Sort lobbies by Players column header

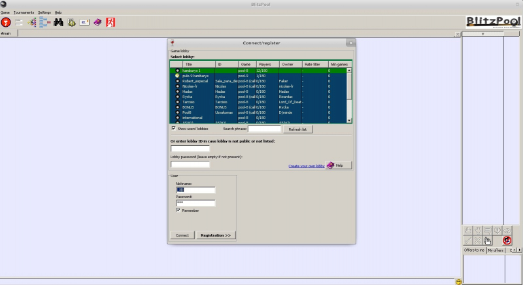pos(268,64)
